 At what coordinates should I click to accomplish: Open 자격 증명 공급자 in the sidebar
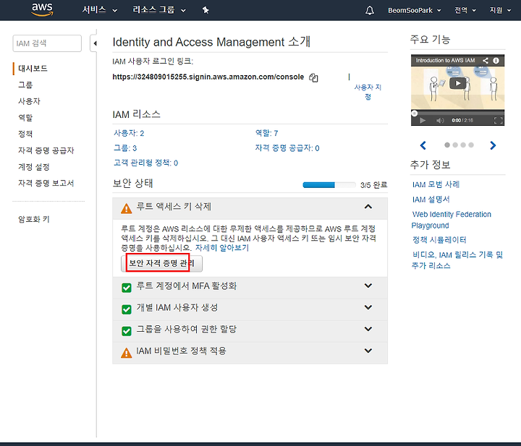point(46,150)
